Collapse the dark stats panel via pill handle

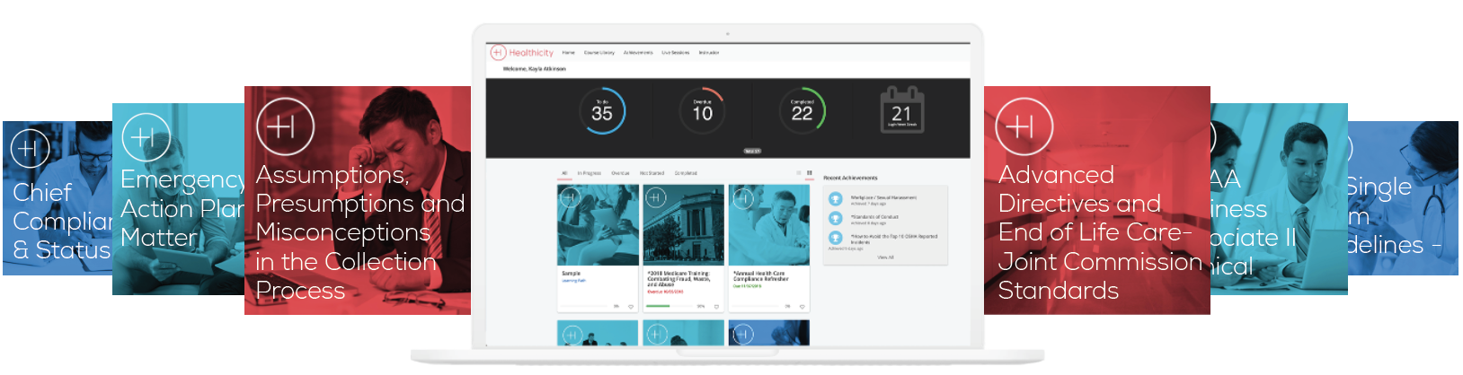751,152
